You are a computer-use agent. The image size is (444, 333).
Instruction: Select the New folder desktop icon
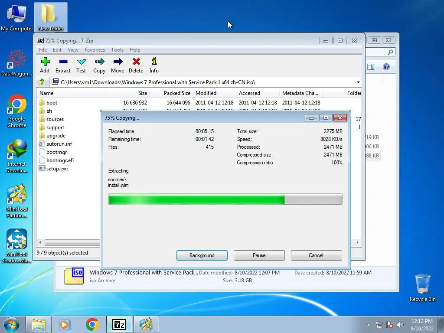coord(50,17)
